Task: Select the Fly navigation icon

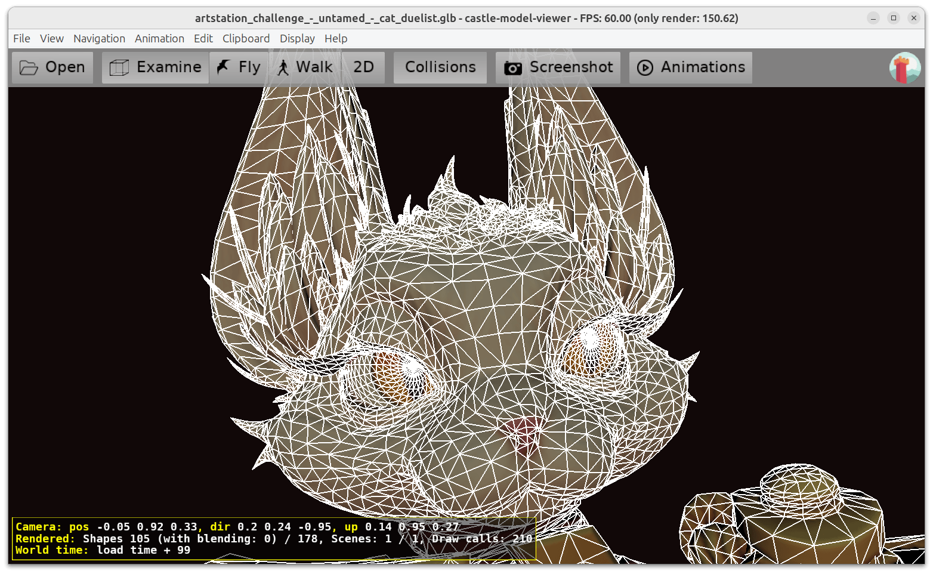Action: click(223, 67)
